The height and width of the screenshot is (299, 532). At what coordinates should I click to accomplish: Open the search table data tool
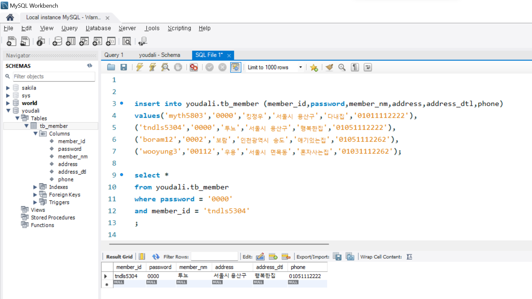coord(126,41)
